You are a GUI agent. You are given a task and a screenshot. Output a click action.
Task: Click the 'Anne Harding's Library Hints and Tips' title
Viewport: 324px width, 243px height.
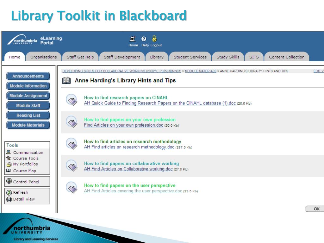pos(125,80)
